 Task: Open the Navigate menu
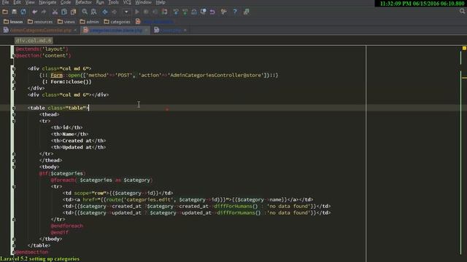tap(47, 2)
